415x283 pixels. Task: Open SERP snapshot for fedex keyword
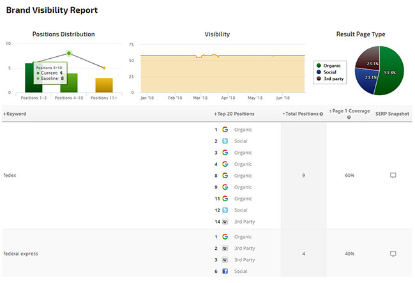[393, 176]
